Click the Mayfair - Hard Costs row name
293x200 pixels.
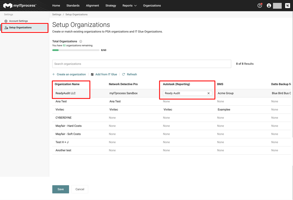68,126
